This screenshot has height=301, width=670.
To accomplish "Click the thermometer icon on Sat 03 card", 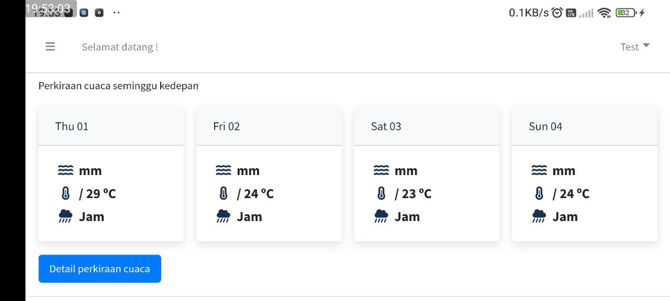I will (x=381, y=194).
